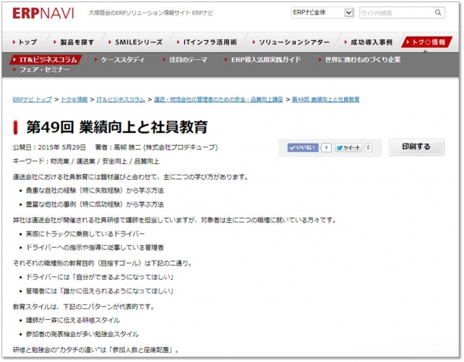Click the 印刷する print button
The image size is (464, 362).
[416, 147]
